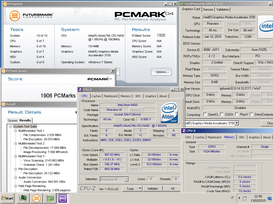The height and width of the screenshot is (204, 273).
Task: Collapse Multithreaded Test 3 node
Action: (15, 156)
